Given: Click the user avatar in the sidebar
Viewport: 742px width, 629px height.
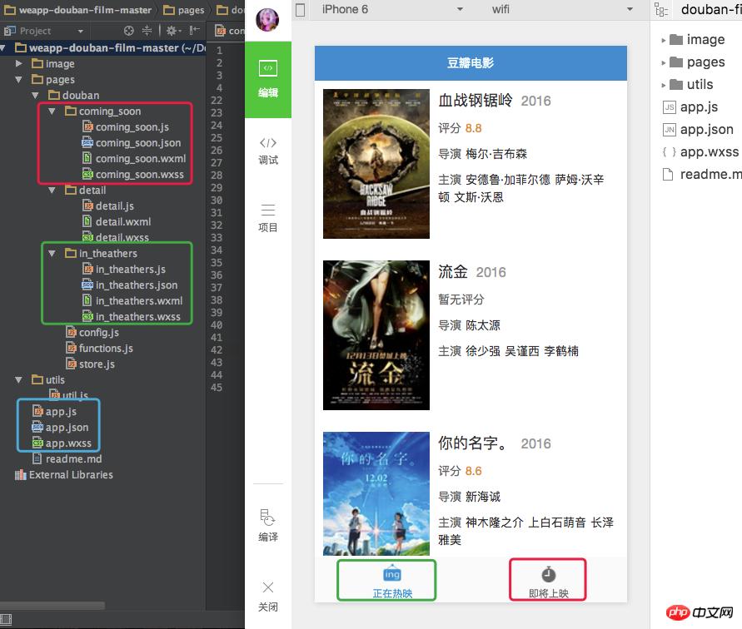Looking at the screenshot, I should point(267,20).
